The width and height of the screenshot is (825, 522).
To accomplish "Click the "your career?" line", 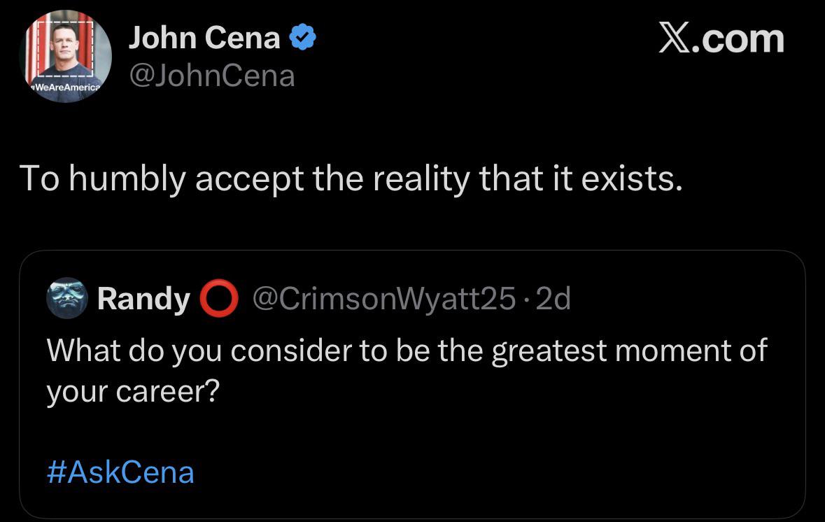I will [x=133, y=392].
